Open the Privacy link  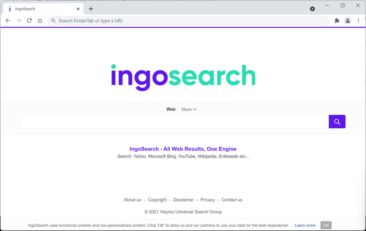208,200
